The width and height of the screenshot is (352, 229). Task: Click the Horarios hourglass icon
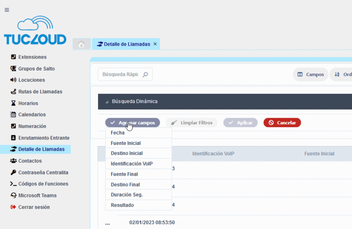point(13,103)
